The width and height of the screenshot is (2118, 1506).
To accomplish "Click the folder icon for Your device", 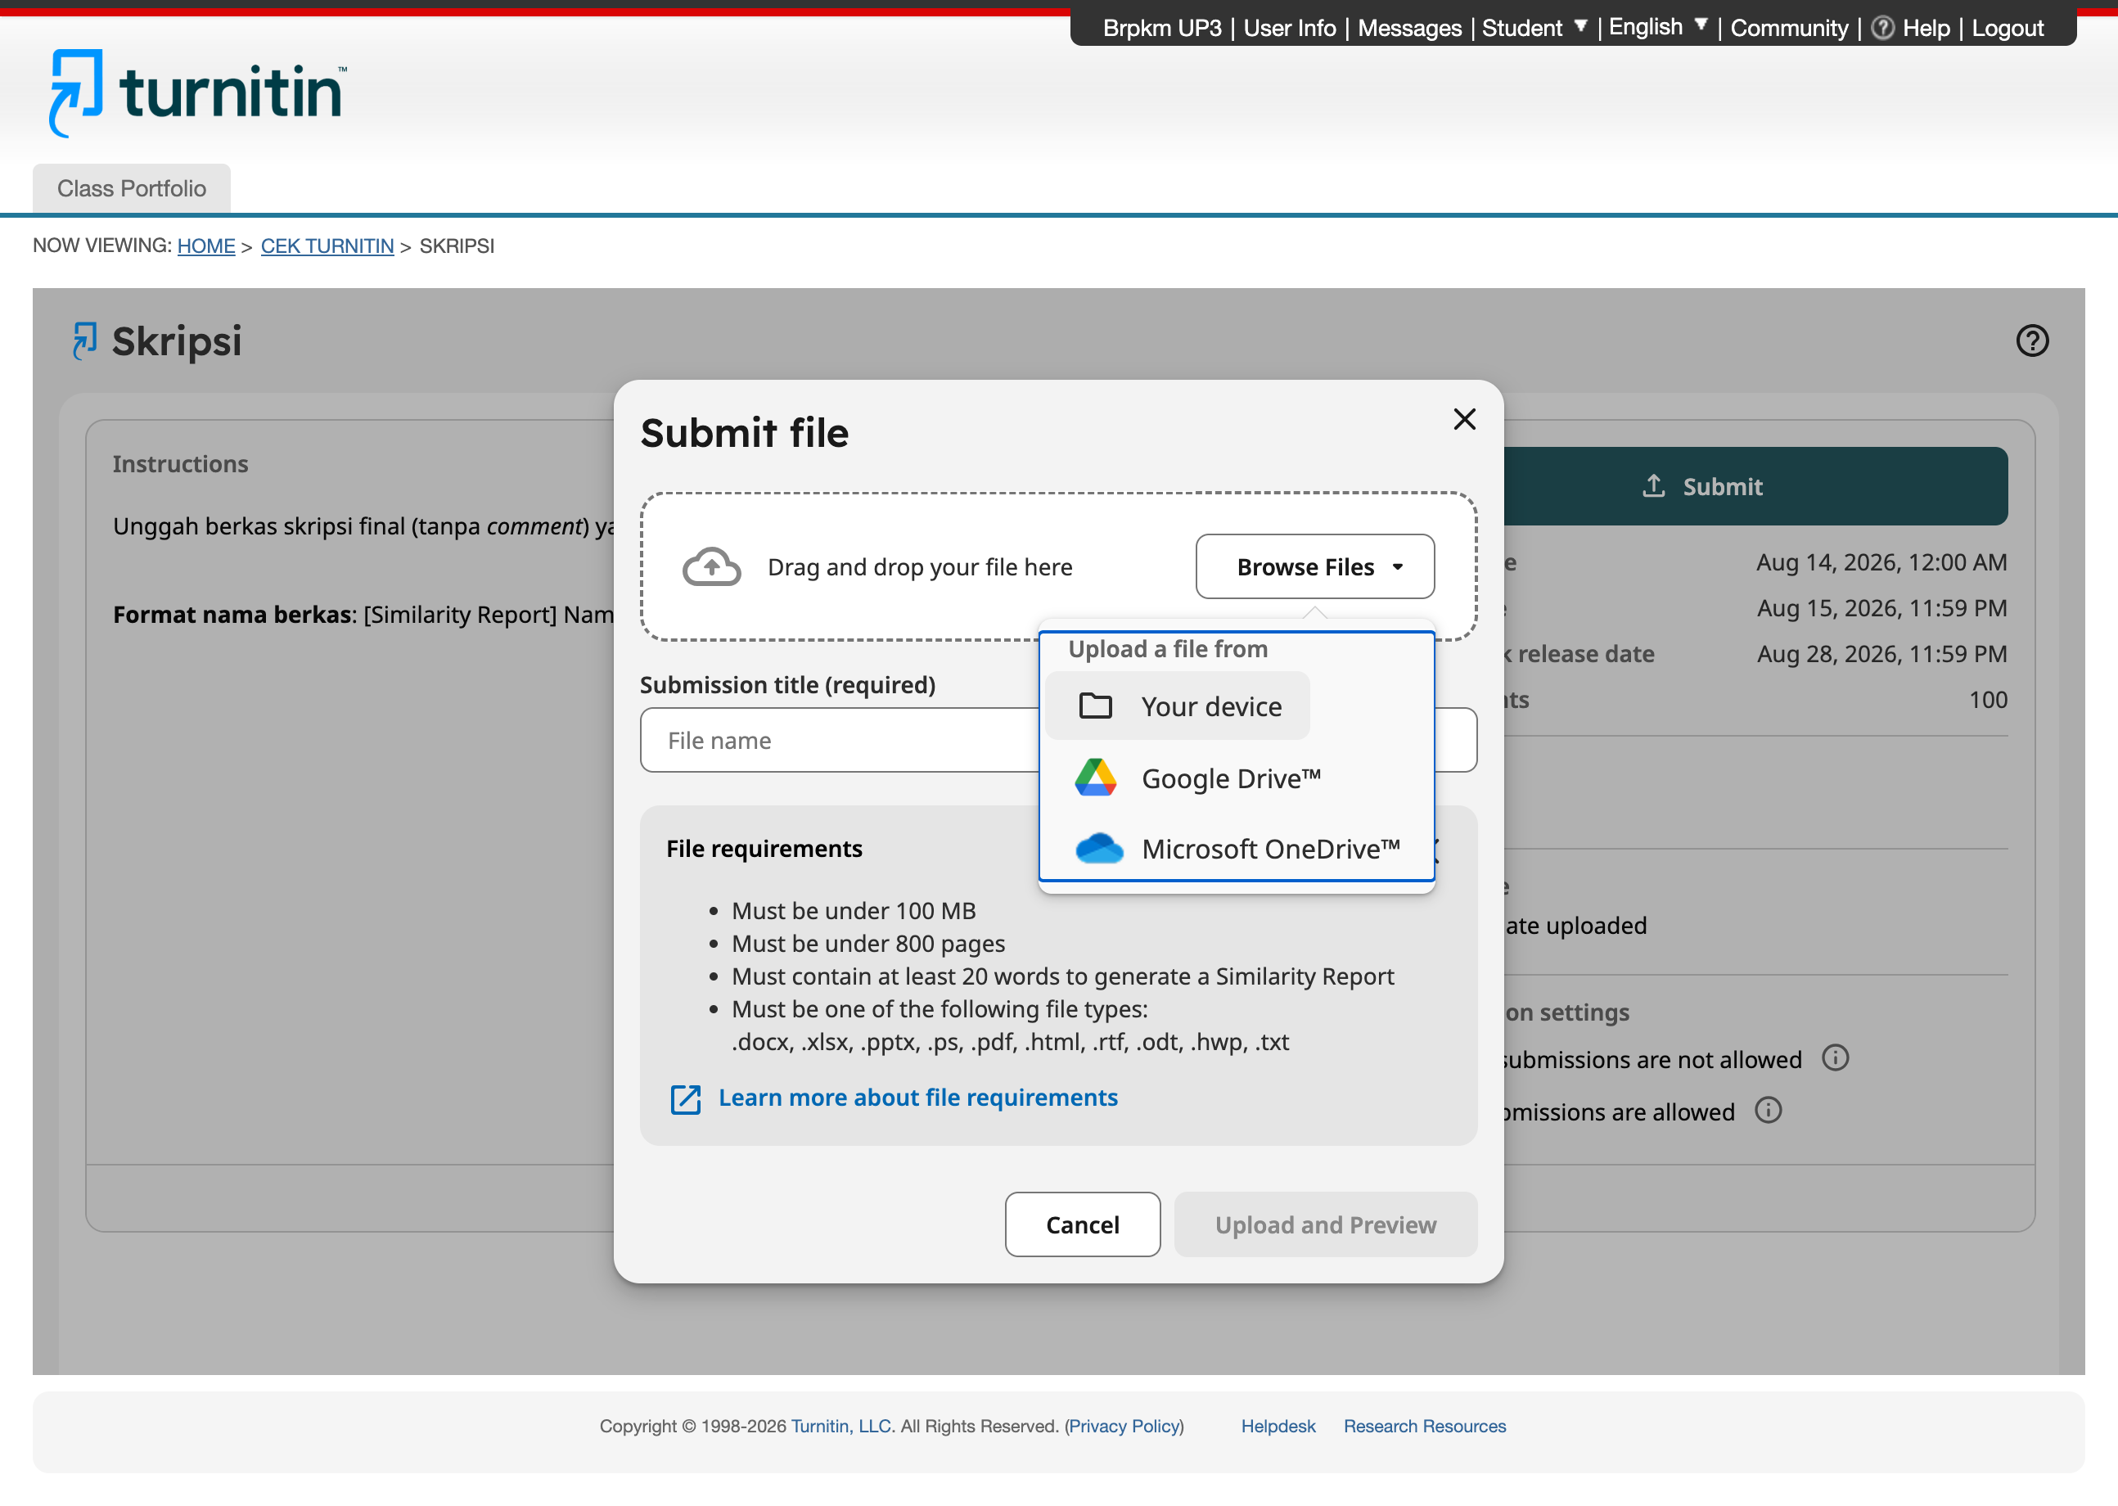I will coord(1095,706).
